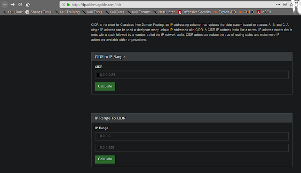Click the browser forward arrow

13,4
